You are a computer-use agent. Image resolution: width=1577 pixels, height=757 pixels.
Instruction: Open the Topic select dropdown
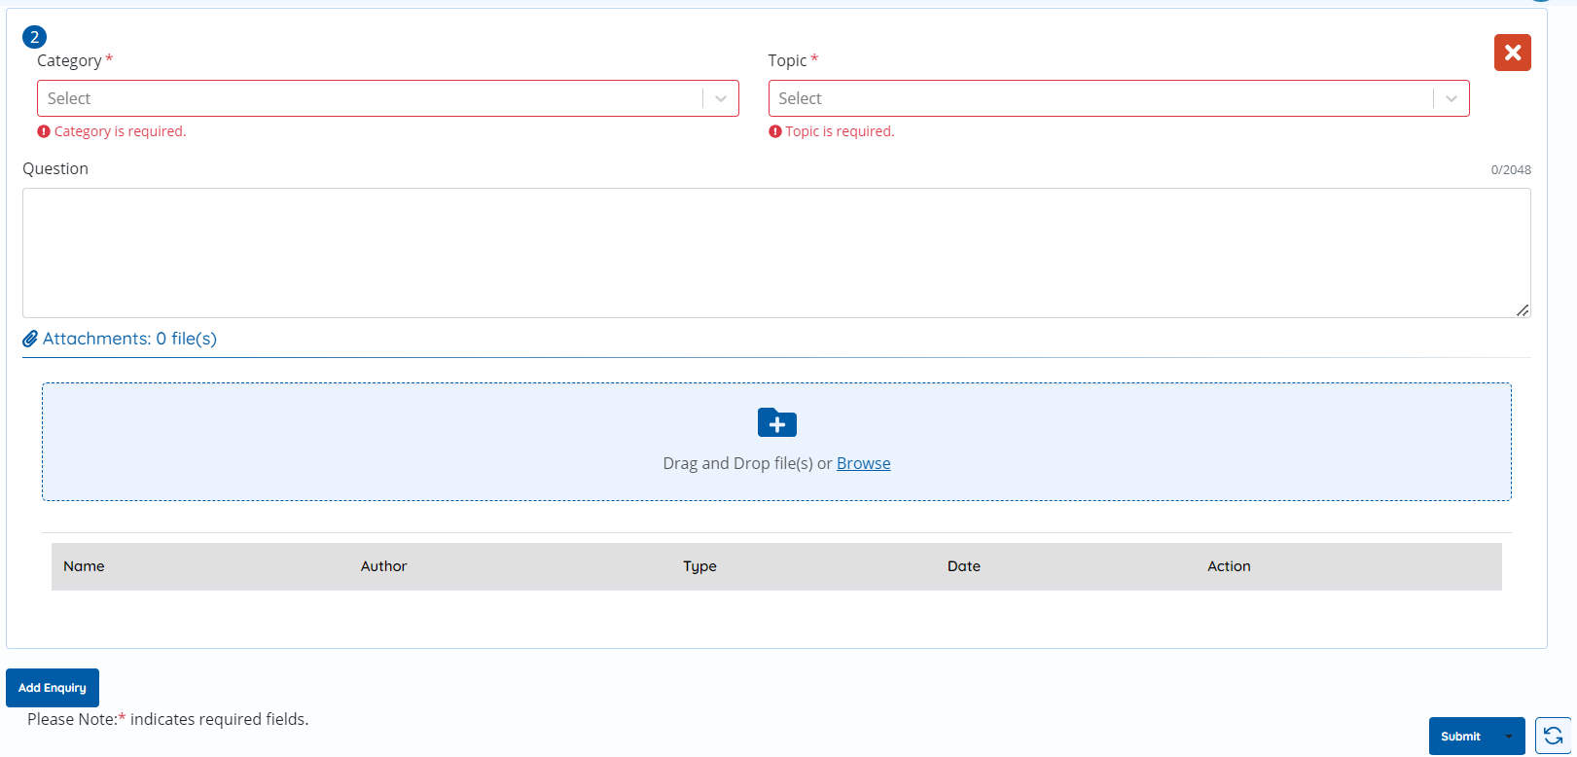coord(1119,98)
